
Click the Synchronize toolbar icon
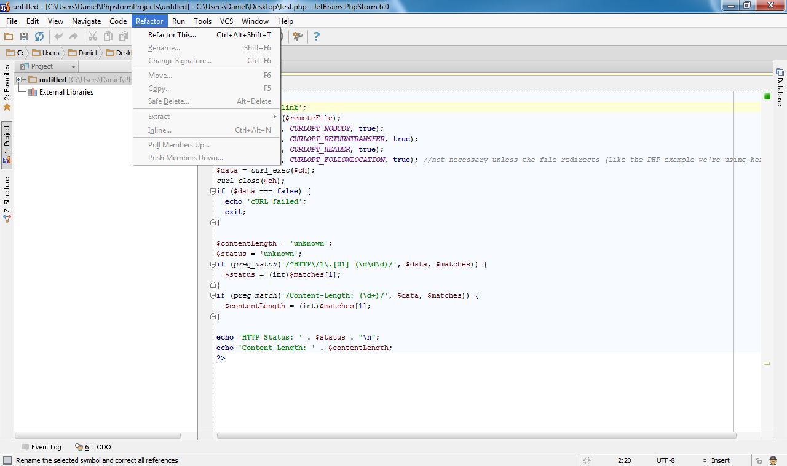point(39,37)
